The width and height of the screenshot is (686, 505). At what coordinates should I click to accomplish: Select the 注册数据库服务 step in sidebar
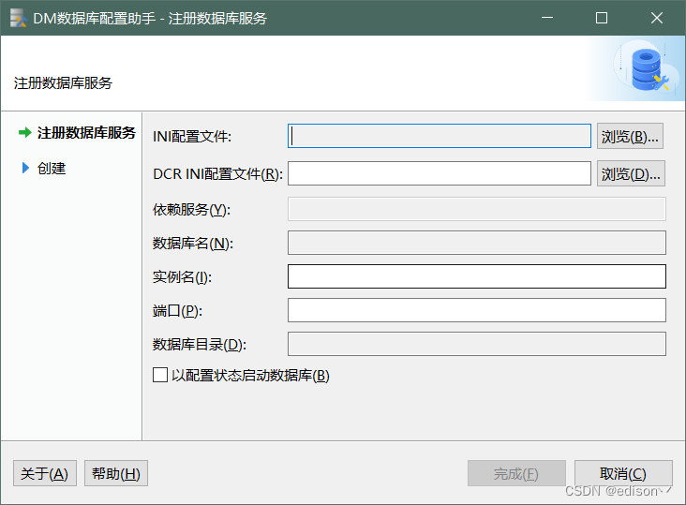point(86,133)
